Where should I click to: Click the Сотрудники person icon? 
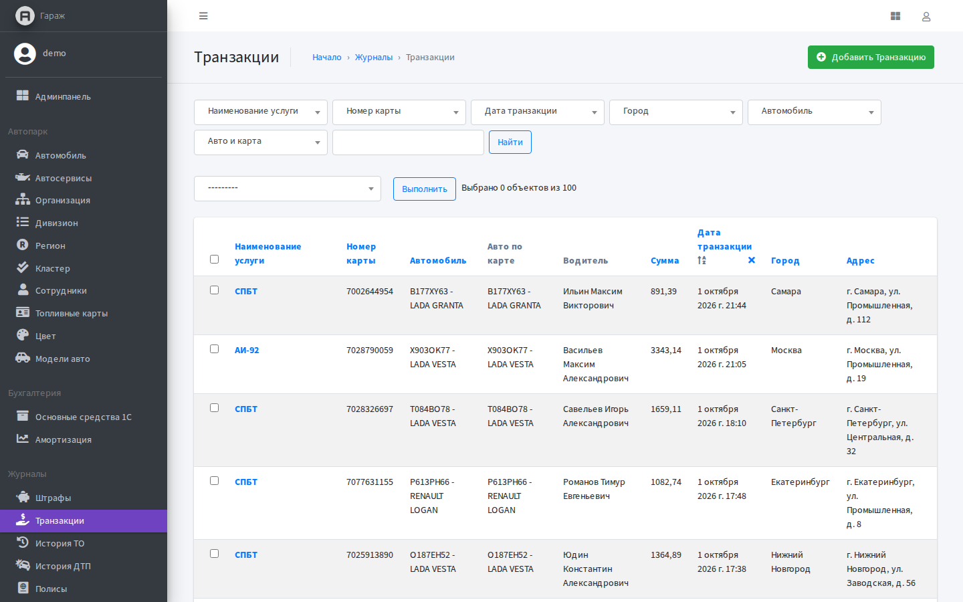[23, 290]
